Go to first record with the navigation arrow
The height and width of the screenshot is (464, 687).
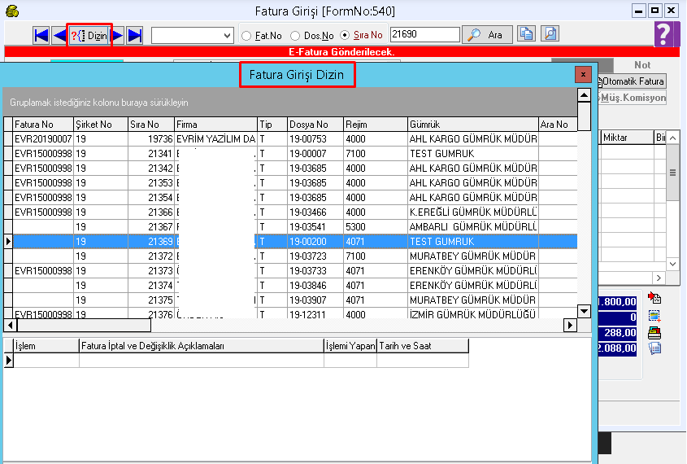pyautogui.click(x=41, y=35)
